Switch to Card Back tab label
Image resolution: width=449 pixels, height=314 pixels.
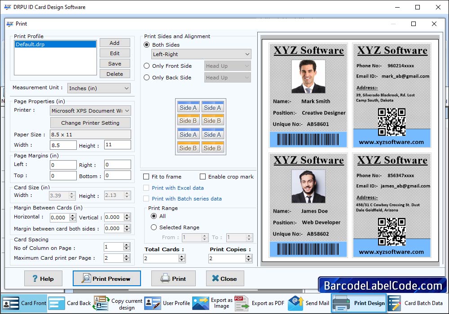[x=79, y=303]
